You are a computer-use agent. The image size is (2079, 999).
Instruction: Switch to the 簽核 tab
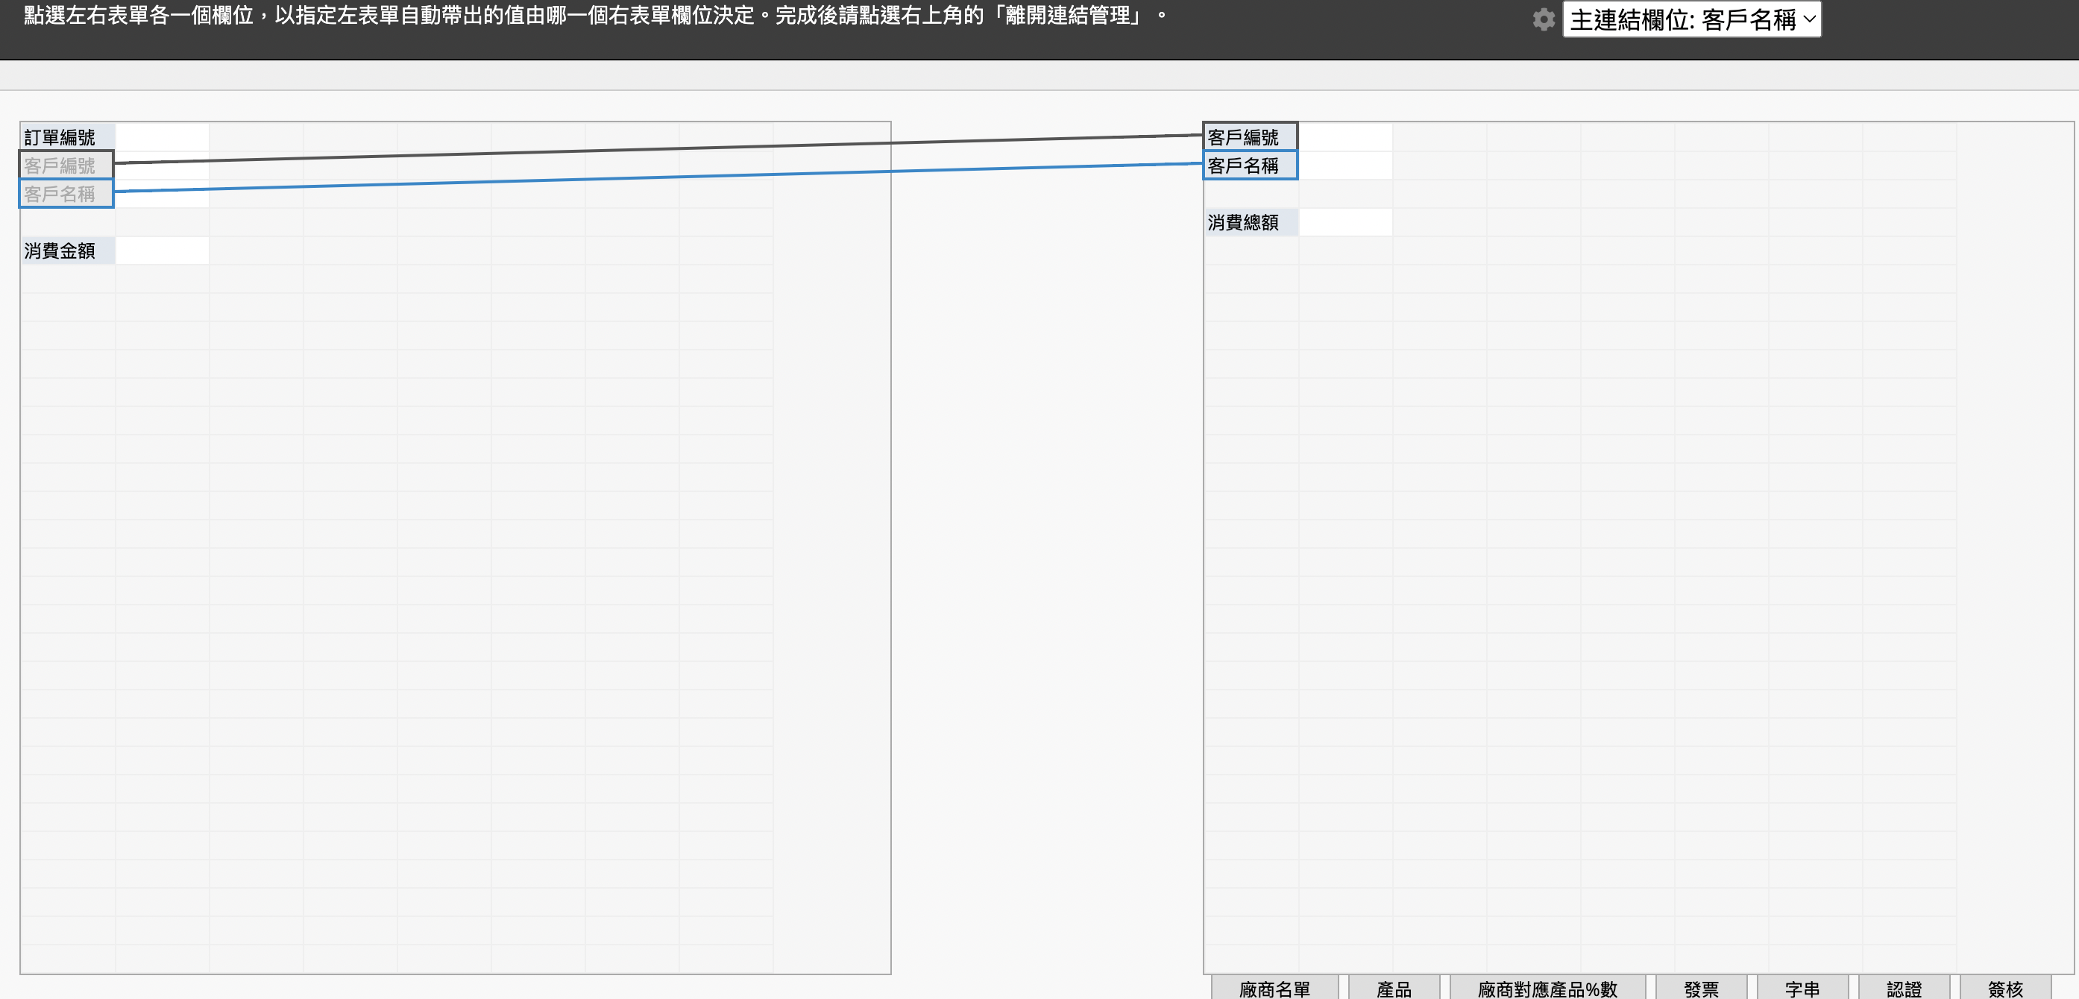click(x=2006, y=988)
